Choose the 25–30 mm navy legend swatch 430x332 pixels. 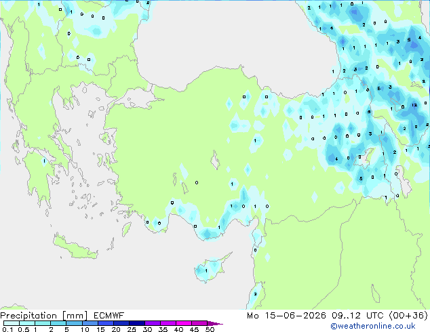click(136, 323)
